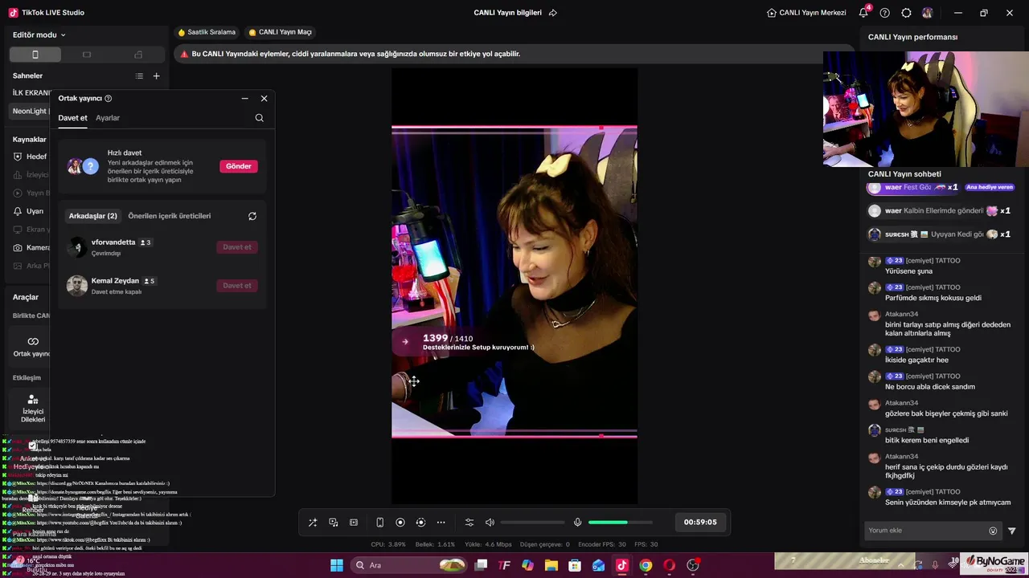Click the refresh icon in the friends list
Image resolution: width=1029 pixels, height=578 pixels.
[x=252, y=216]
